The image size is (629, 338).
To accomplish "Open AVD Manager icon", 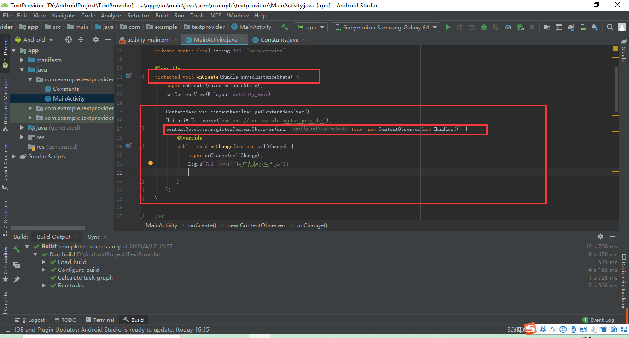I will point(583,27).
